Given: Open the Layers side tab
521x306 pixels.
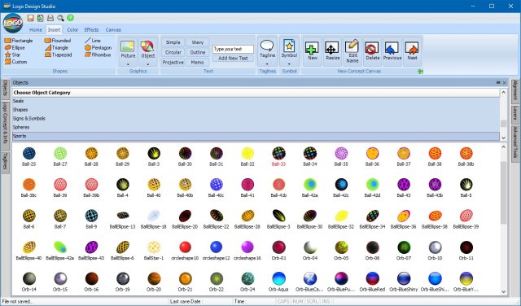Looking at the screenshot, I should tap(514, 113).
